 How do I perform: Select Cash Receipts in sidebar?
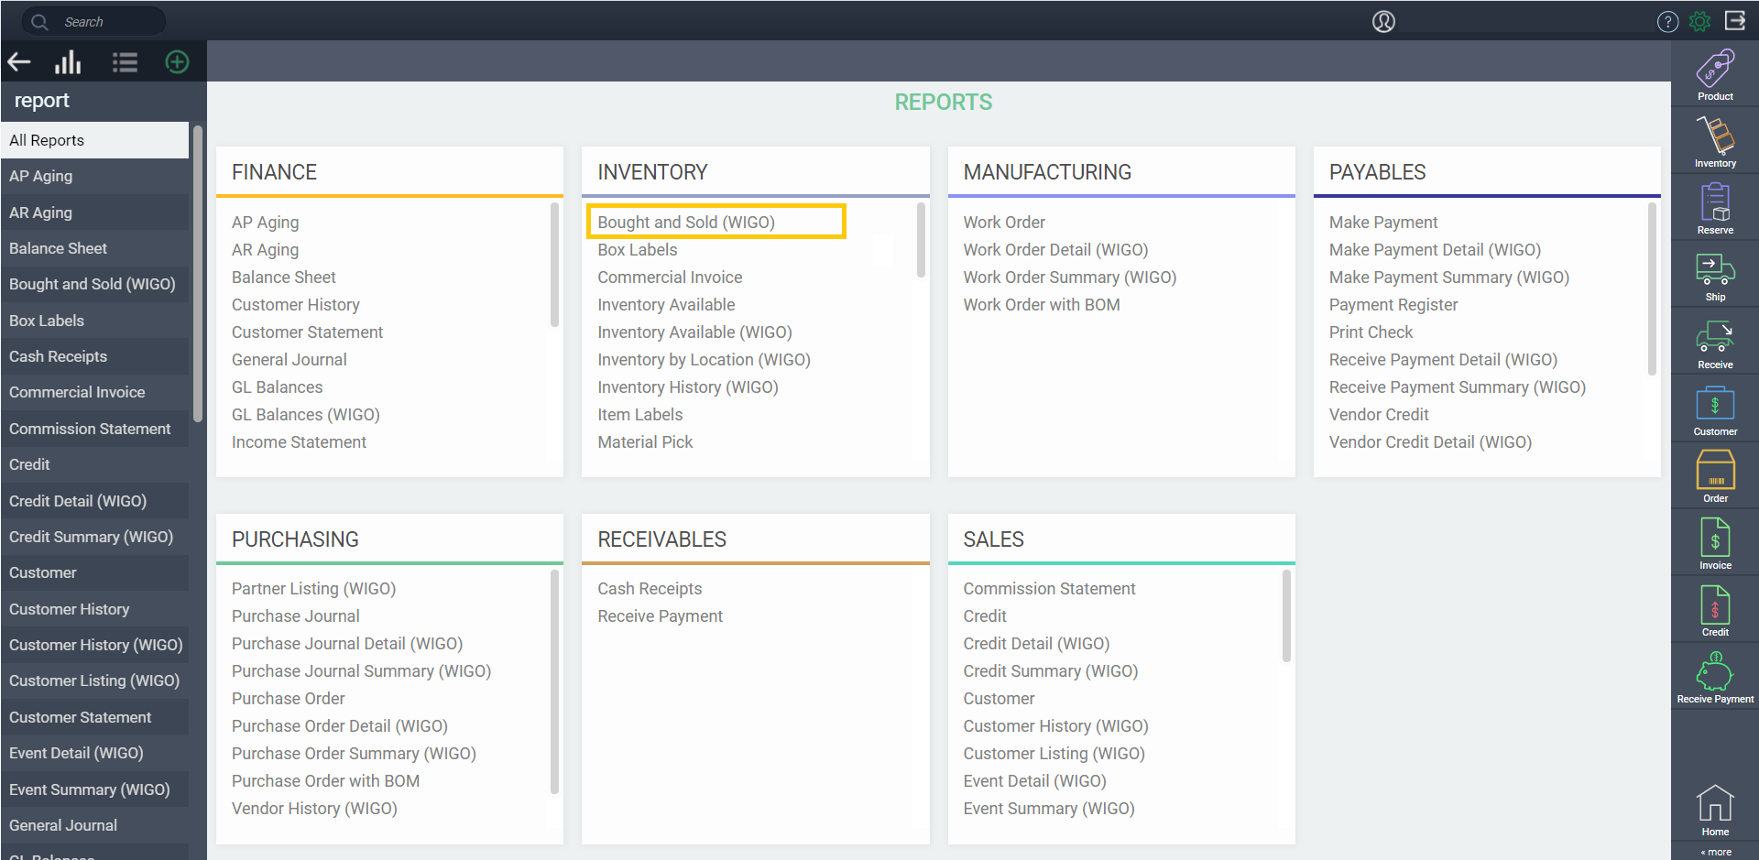(x=95, y=356)
